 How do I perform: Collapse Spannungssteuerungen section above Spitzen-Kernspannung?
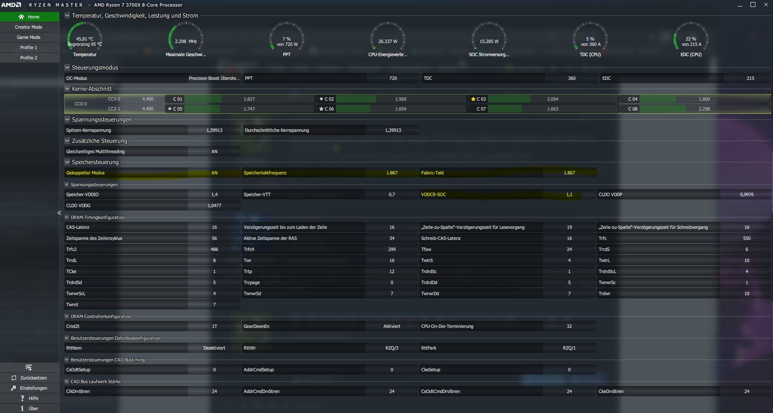pos(67,120)
